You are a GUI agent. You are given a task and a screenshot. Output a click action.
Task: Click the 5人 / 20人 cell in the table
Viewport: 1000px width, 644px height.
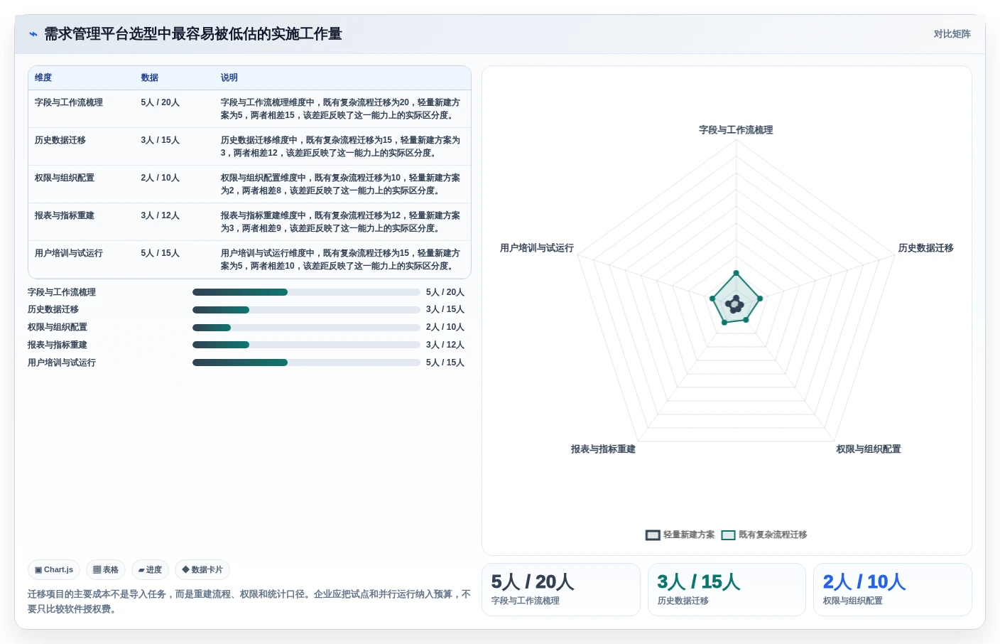coord(160,102)
